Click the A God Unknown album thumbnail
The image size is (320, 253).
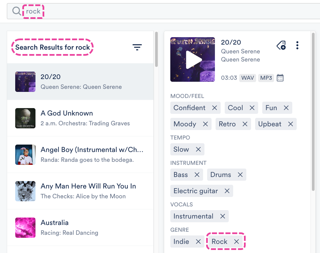tap(25, 118)
